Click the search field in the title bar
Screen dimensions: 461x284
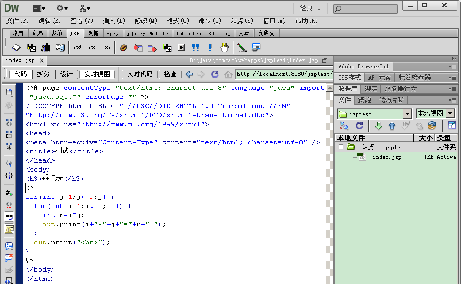click(365, 9)
